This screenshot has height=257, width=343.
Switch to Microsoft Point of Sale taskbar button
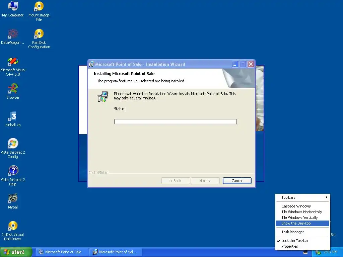[x=62, y=252]
